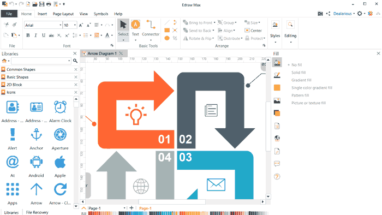The width and height of the screenshot is (382, 215).
Task: Select Picture or texture fill
Action: coord(308,103)
